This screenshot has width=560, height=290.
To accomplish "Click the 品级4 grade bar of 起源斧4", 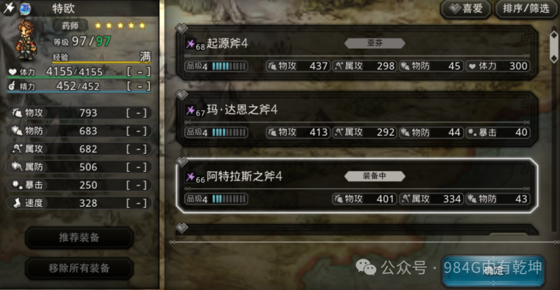I will (x=216, y=66).
